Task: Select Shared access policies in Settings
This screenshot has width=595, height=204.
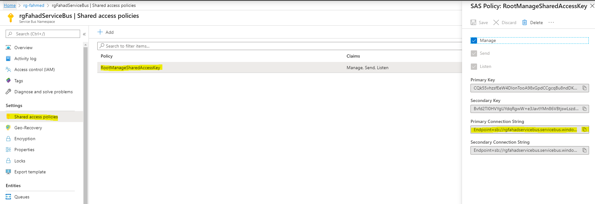Action: pyautogui.click(x=36, y=117)
